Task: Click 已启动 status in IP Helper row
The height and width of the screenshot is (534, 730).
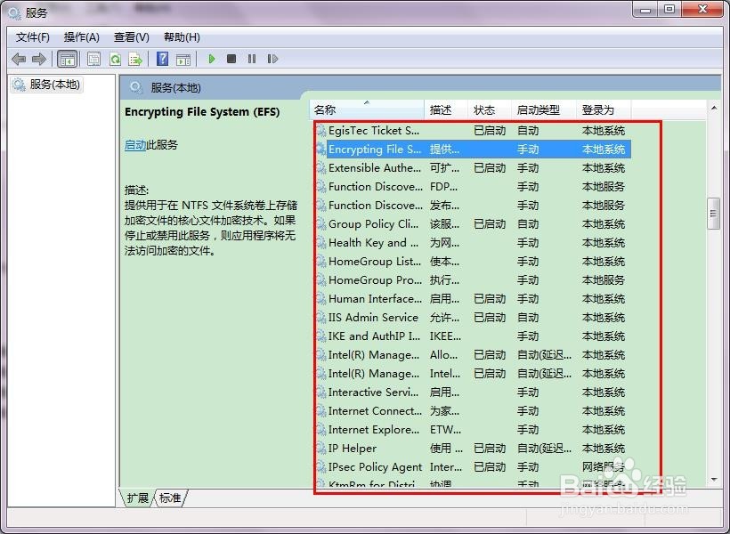Action: coord(490,449)
